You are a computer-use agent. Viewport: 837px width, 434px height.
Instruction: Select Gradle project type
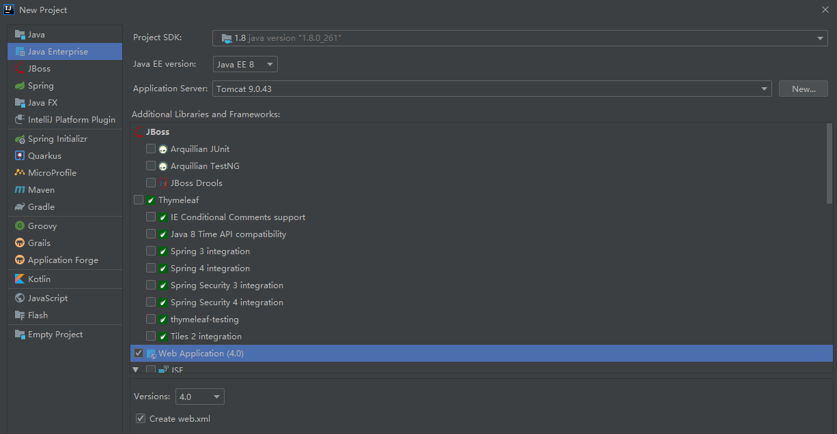(65, 206)
